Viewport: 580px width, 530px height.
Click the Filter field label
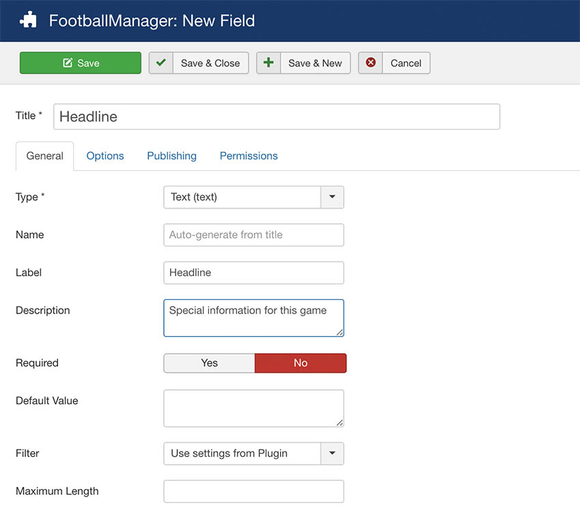tap(27, 453)
